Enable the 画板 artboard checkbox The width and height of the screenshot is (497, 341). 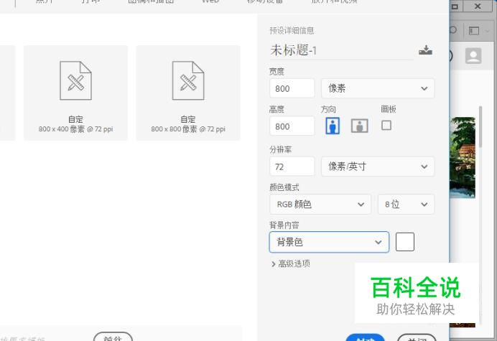pos(386,125)
